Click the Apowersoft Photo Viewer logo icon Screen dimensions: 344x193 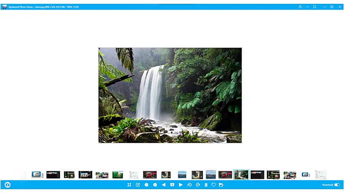coord(4,7)
